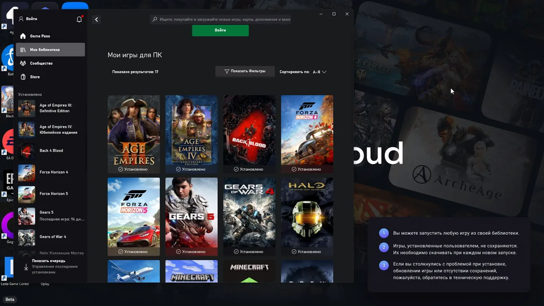Open Gears of War 4 cover tile
This screenshot has height=306, width=544.
tap(249, 216)
